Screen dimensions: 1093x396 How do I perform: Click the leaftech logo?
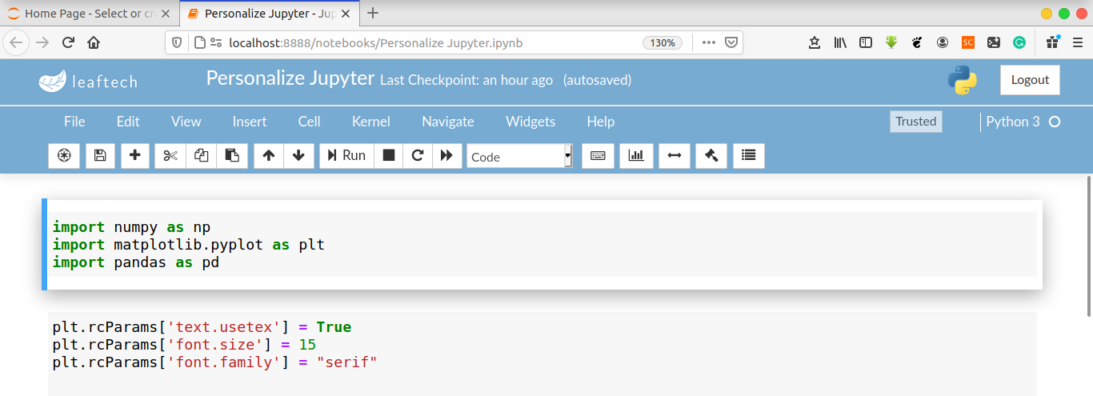click(x=88, y=81)
